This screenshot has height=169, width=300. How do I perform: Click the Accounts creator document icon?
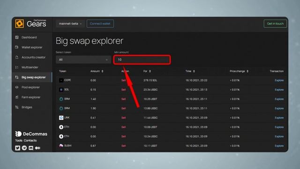17,57
